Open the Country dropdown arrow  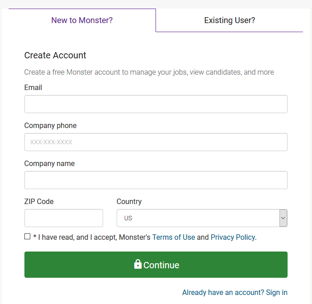coord(283,218)
